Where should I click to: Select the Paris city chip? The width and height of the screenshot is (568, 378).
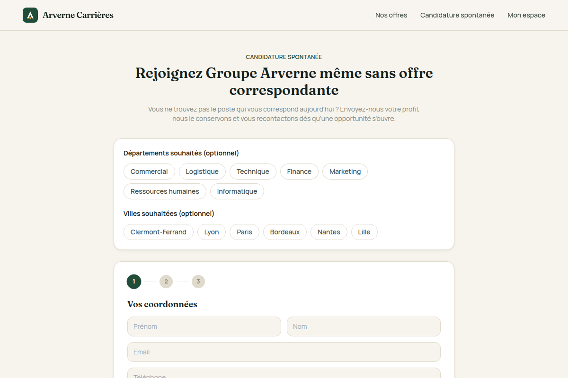coord(244,232)
